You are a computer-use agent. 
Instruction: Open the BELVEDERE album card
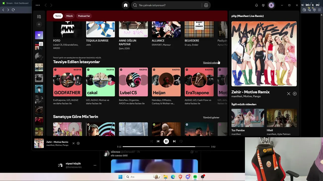point(199,34)
